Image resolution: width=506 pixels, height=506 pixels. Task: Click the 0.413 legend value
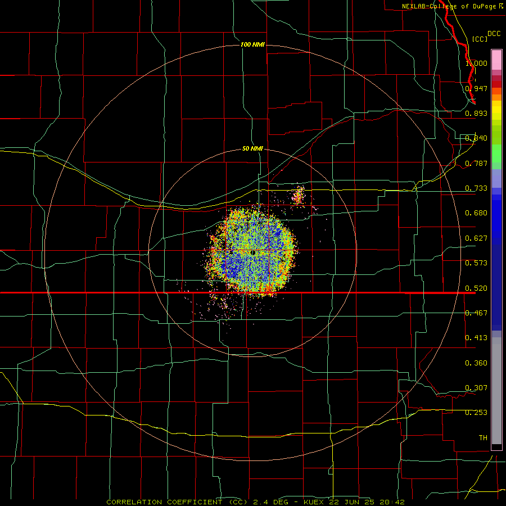click(x=476, y=338)
